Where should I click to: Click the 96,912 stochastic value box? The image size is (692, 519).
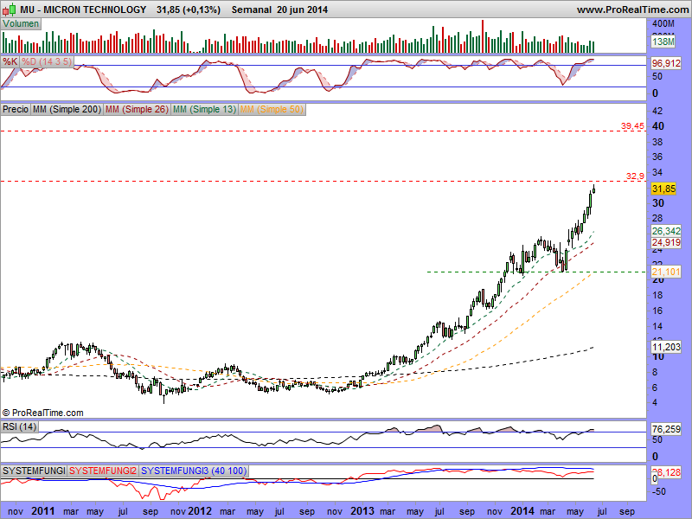coord(666,63)
